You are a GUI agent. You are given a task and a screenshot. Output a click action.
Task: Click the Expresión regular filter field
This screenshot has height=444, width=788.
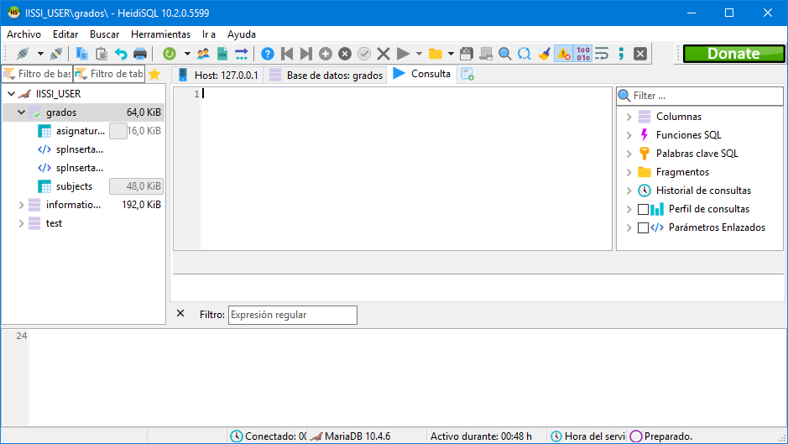293,315
